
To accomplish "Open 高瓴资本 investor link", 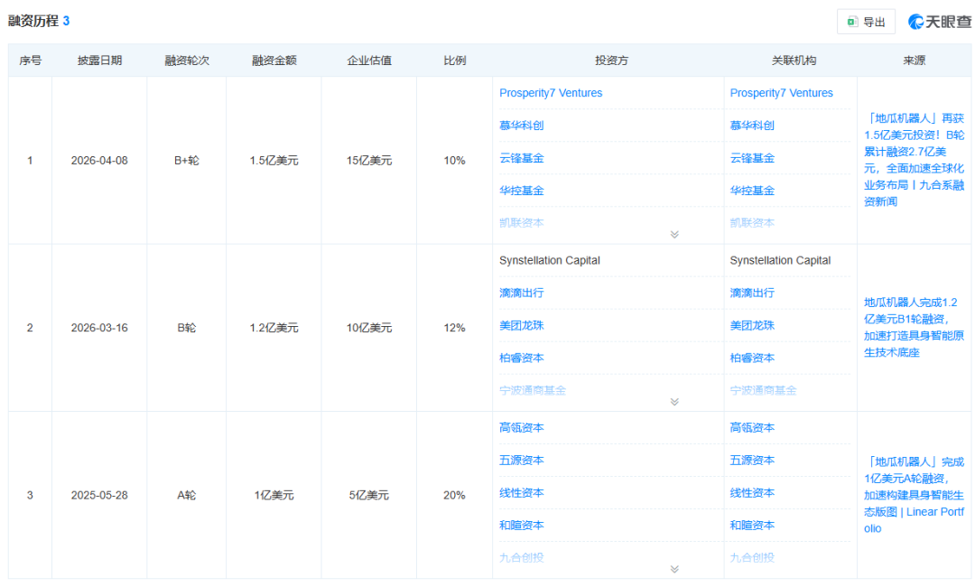I will click(522, 427).
